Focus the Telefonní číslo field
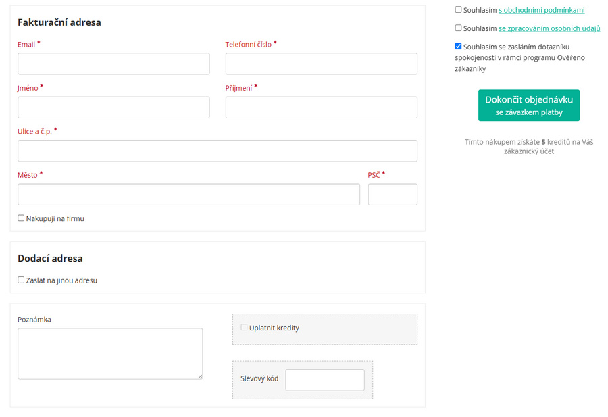Viewport: 608px width, 417px height. pyautogui.click(x=321, y=64)
